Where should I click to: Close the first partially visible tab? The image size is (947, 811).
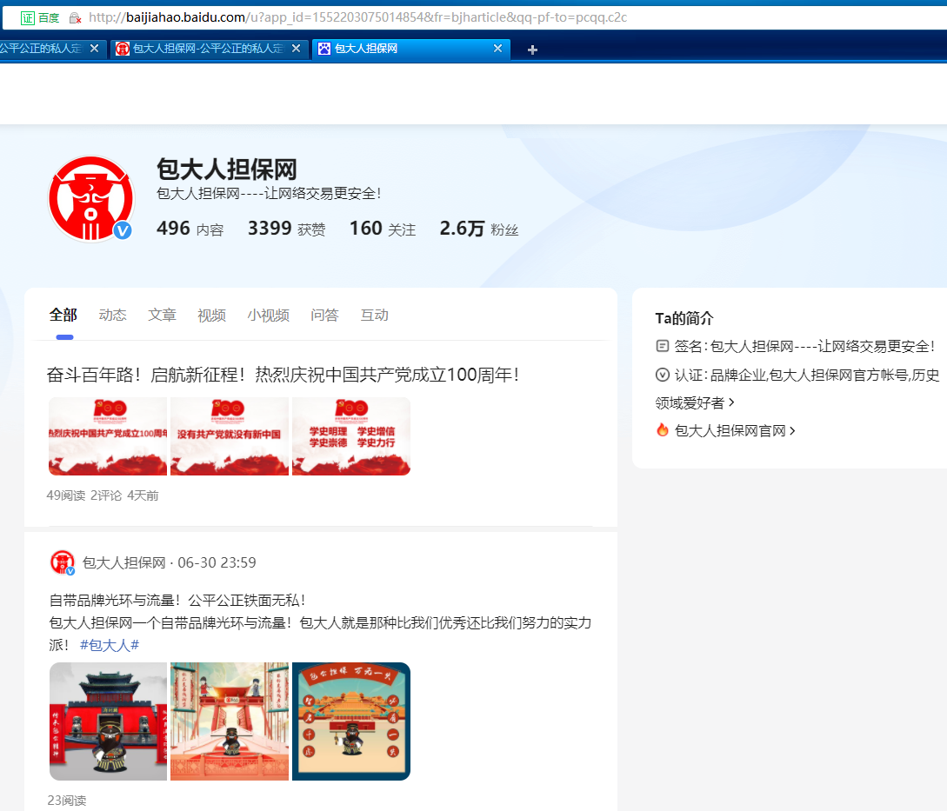pyautogui.click(x=94, y=49)
